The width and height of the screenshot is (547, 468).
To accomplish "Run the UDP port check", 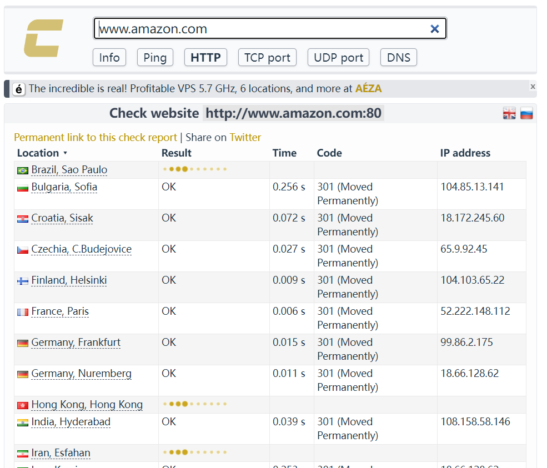I will [x=338, y=57].
